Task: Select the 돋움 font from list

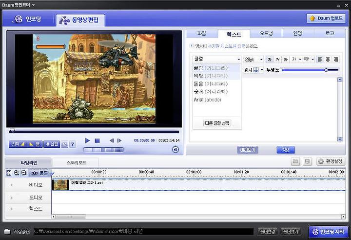Action: pyautogui.click(x=216, y=84)
